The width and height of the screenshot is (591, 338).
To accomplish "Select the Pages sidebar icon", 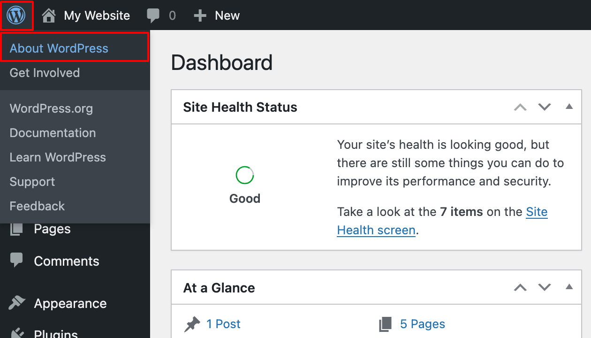I will (x=17, y=229).
